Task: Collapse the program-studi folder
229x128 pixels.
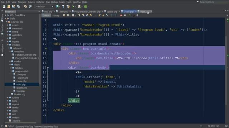Action: click(x=11, y=71)
